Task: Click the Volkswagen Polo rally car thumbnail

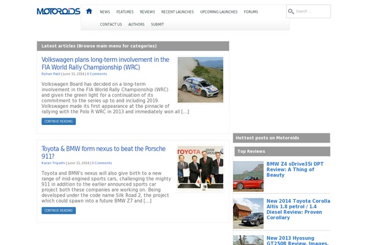Action: point(201,80)
